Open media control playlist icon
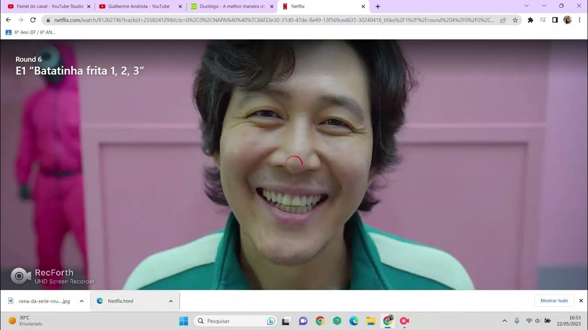This screenshot has width=588, height=330. (x=543, y=20)
